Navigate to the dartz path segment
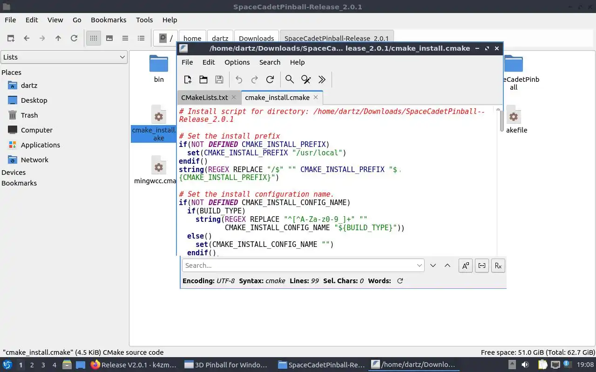The image size is (596, 372). [x=220, y=38]
